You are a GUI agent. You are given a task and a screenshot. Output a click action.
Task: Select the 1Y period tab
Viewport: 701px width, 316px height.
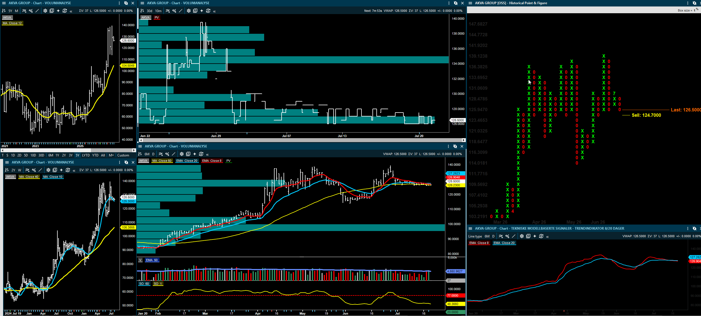(x=57, y=155)
